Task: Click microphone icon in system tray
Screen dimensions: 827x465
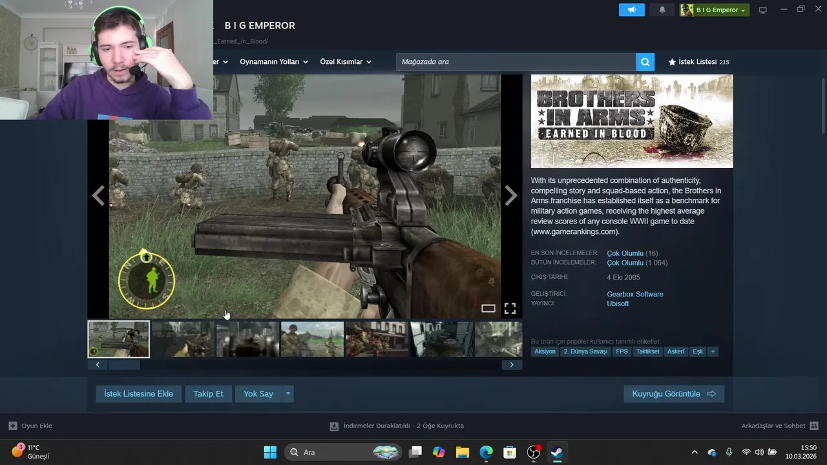Action: point(729,453)
